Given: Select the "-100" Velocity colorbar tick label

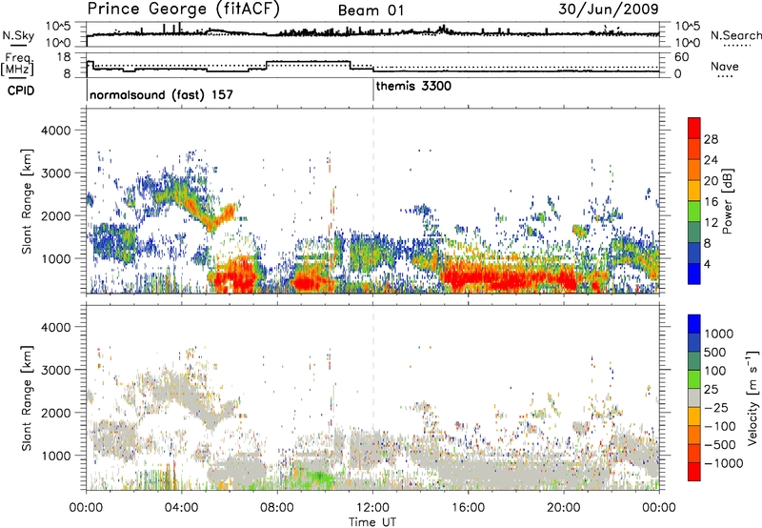Looking at the screenshot, I should (x=720, y=426).
